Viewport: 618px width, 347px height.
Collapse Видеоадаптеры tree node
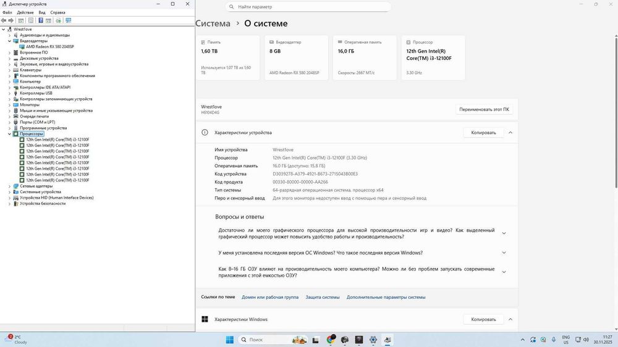click(x=9, y=41)
